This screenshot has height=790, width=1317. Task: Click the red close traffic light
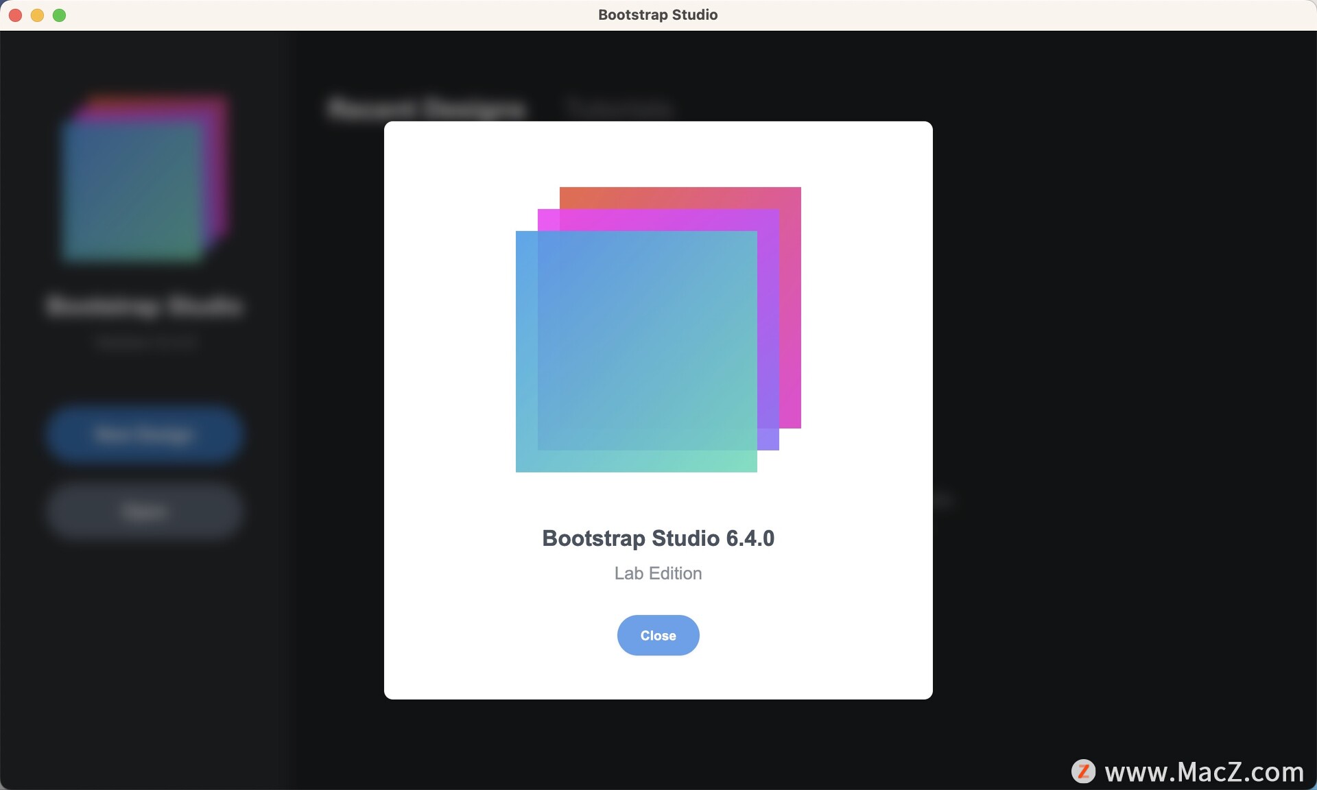point(14,14)
